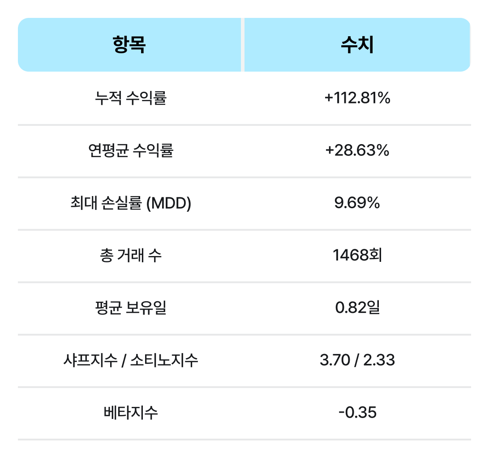
Task: Click the 소티노지수 text in the label
Action: (164, 360)
